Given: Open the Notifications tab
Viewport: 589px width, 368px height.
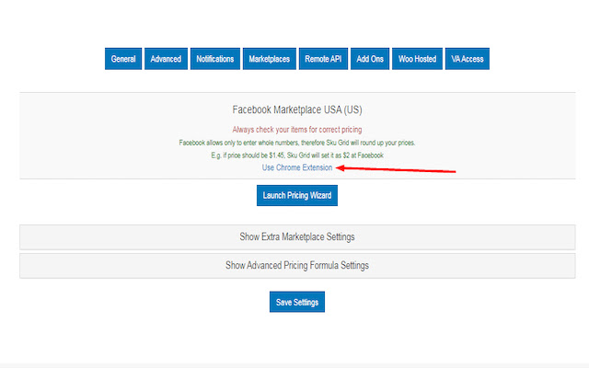Looking at the screenshot, I should [x=214, y=59].
